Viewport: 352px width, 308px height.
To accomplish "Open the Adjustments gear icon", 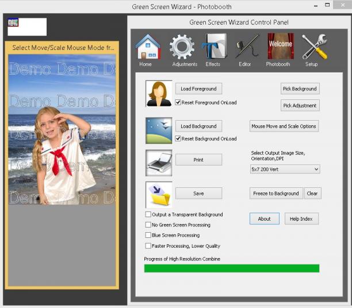I will click(182, 47).
